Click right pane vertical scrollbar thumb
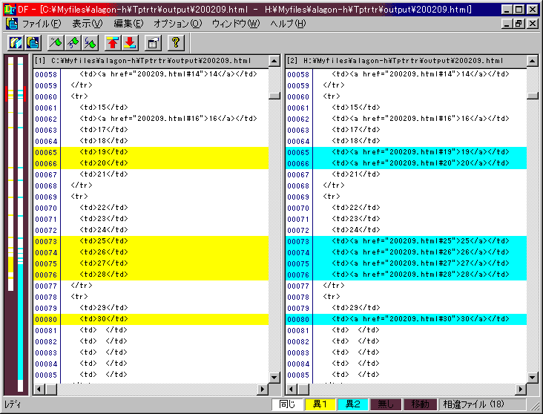The image size is (543, 414). pos(533,96)
